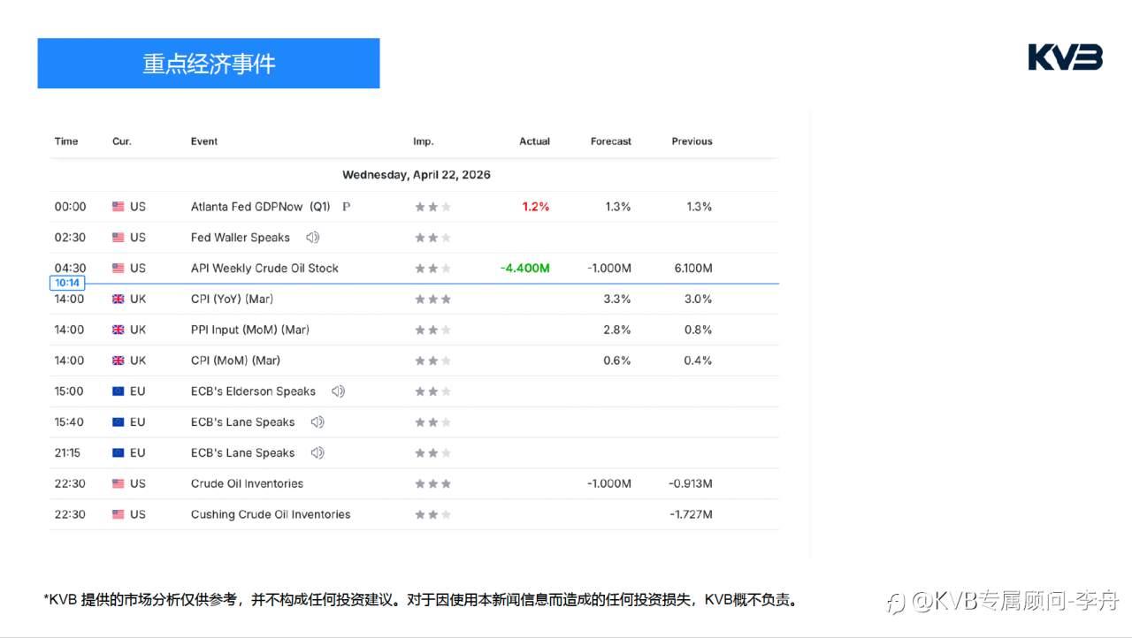Click the speaker icon next to ECB's Elderson Speaks
This screenshot has height=638, width=1132.
point(337,391)
